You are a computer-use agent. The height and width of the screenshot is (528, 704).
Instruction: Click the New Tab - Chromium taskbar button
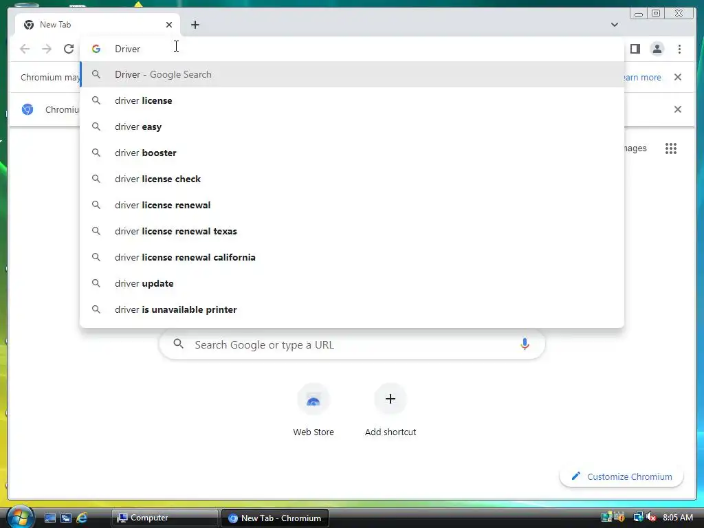(275, 518)
